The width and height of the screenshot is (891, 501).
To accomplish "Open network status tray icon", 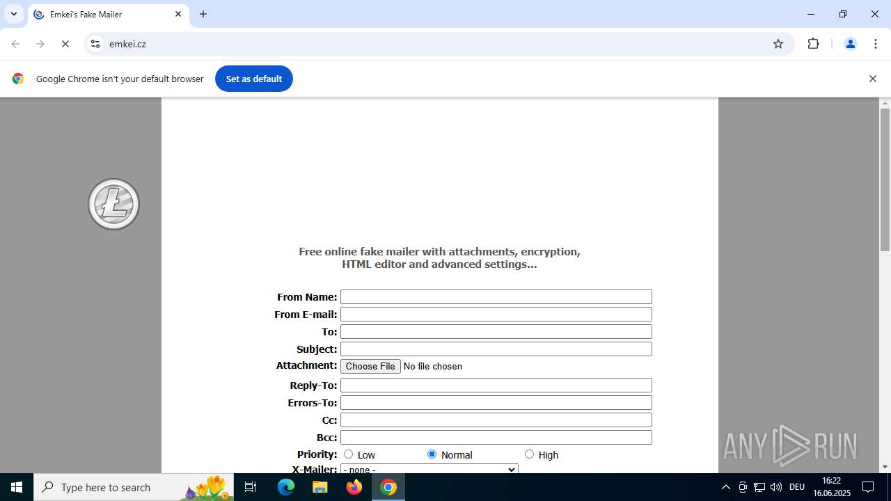I will click(x=759, y=487).
